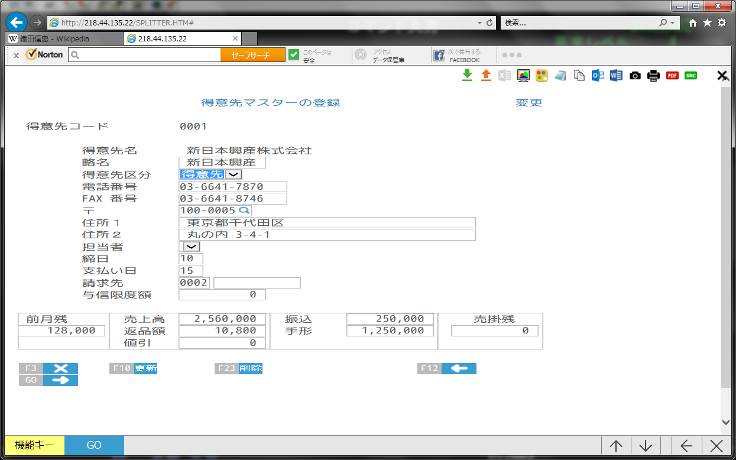Open the Outlook export icon
736x460 pixels.
click(598, 75)
